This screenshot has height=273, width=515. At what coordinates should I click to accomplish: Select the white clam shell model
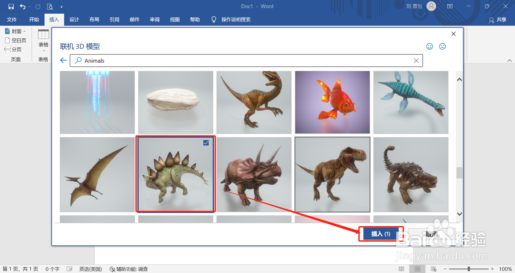click(x=176, y=102)
